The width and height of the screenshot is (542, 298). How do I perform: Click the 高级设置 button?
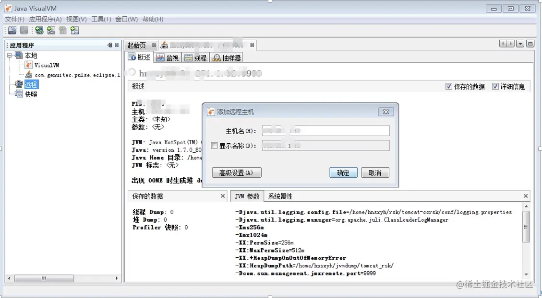(x=236, y=172)
